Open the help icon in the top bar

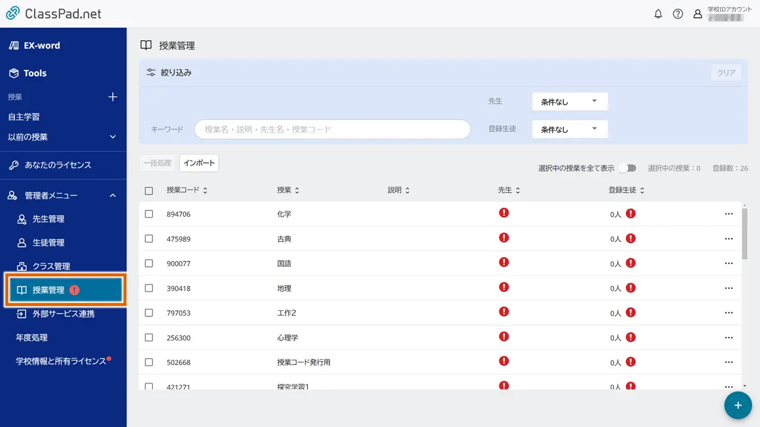click(678, 13)
